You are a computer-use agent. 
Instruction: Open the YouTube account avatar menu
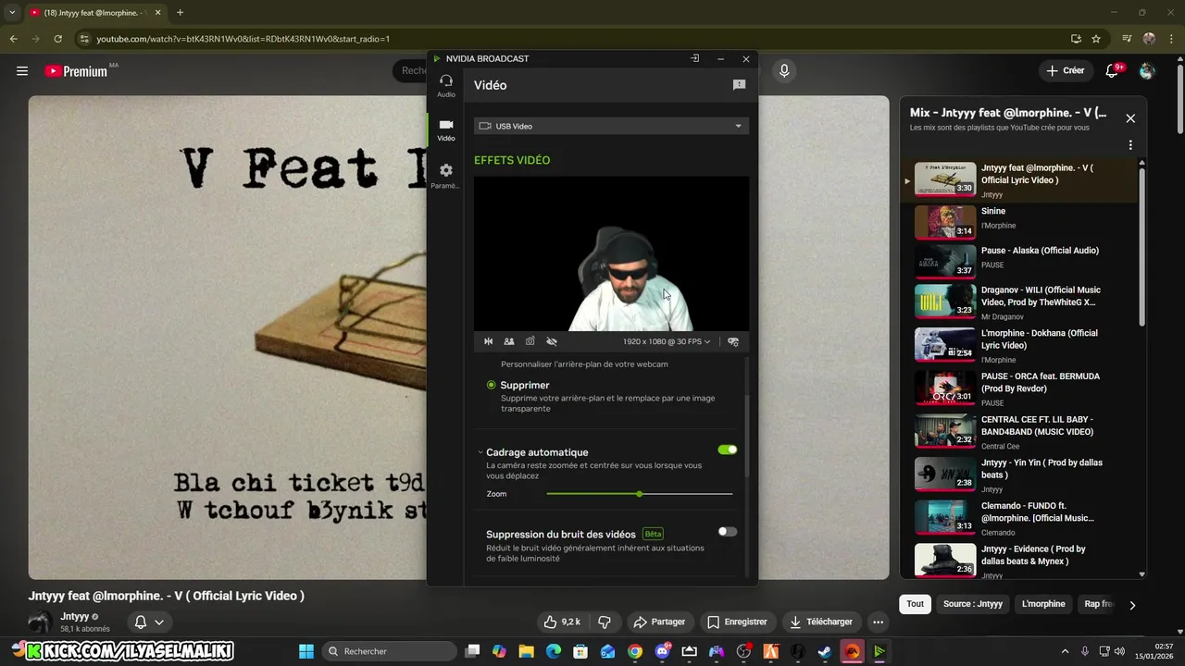1147,71
